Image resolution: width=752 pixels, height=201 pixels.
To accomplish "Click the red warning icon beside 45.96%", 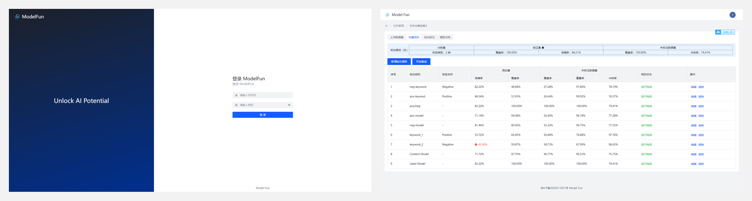I will [476, 145].
